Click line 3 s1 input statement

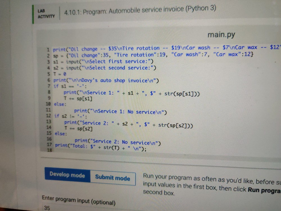103,62
